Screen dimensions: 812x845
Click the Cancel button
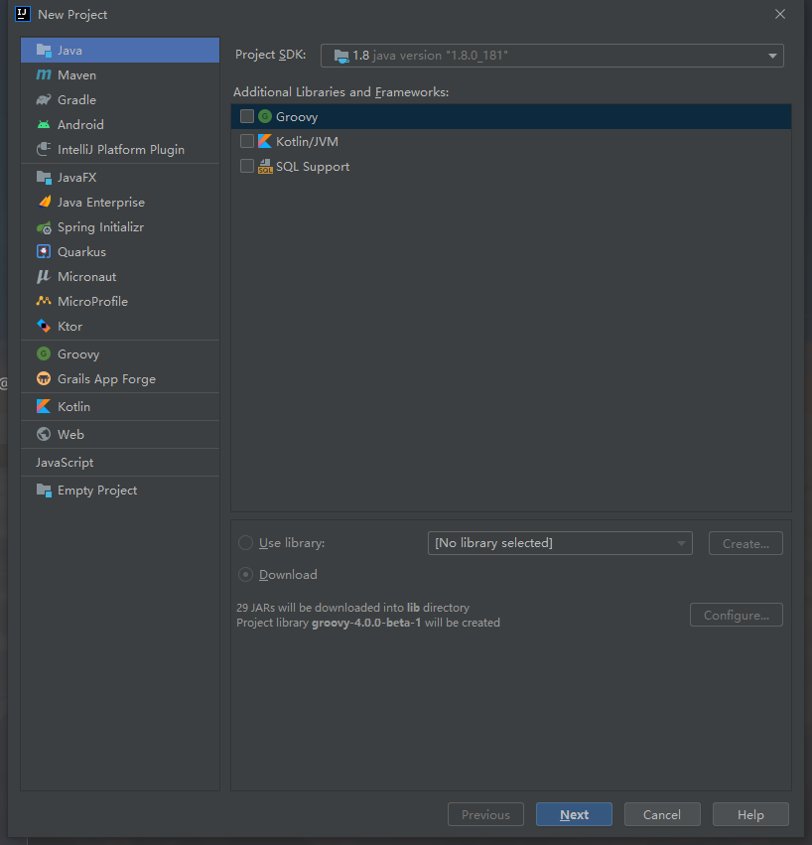[662, 814]
